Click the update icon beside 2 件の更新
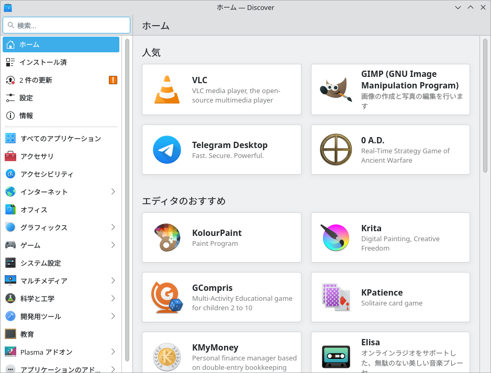The image size is (491, 373). [10, 80]
